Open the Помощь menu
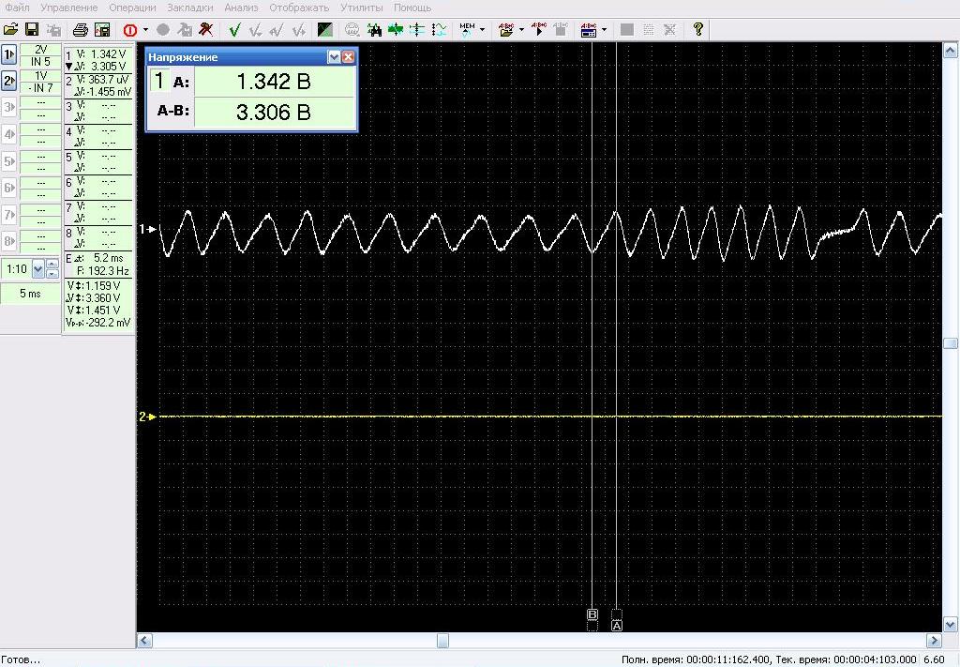 point(412,8)
